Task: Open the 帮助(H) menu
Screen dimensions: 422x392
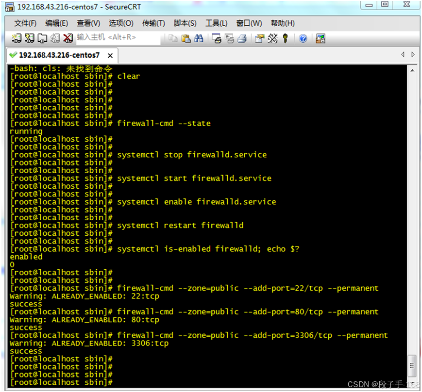Action: (283, 23)
